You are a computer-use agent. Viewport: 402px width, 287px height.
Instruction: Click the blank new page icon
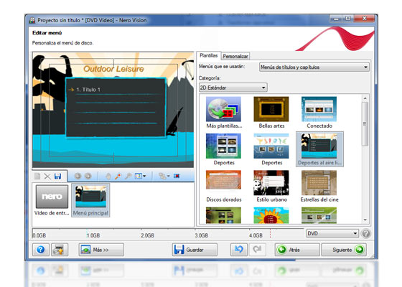pyautogui.click(x=37, y=176)
